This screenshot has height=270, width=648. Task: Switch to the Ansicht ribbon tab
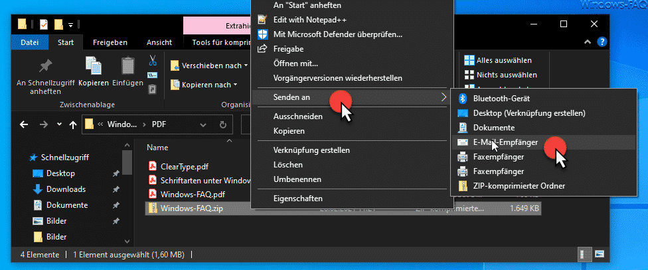[159, 42]
